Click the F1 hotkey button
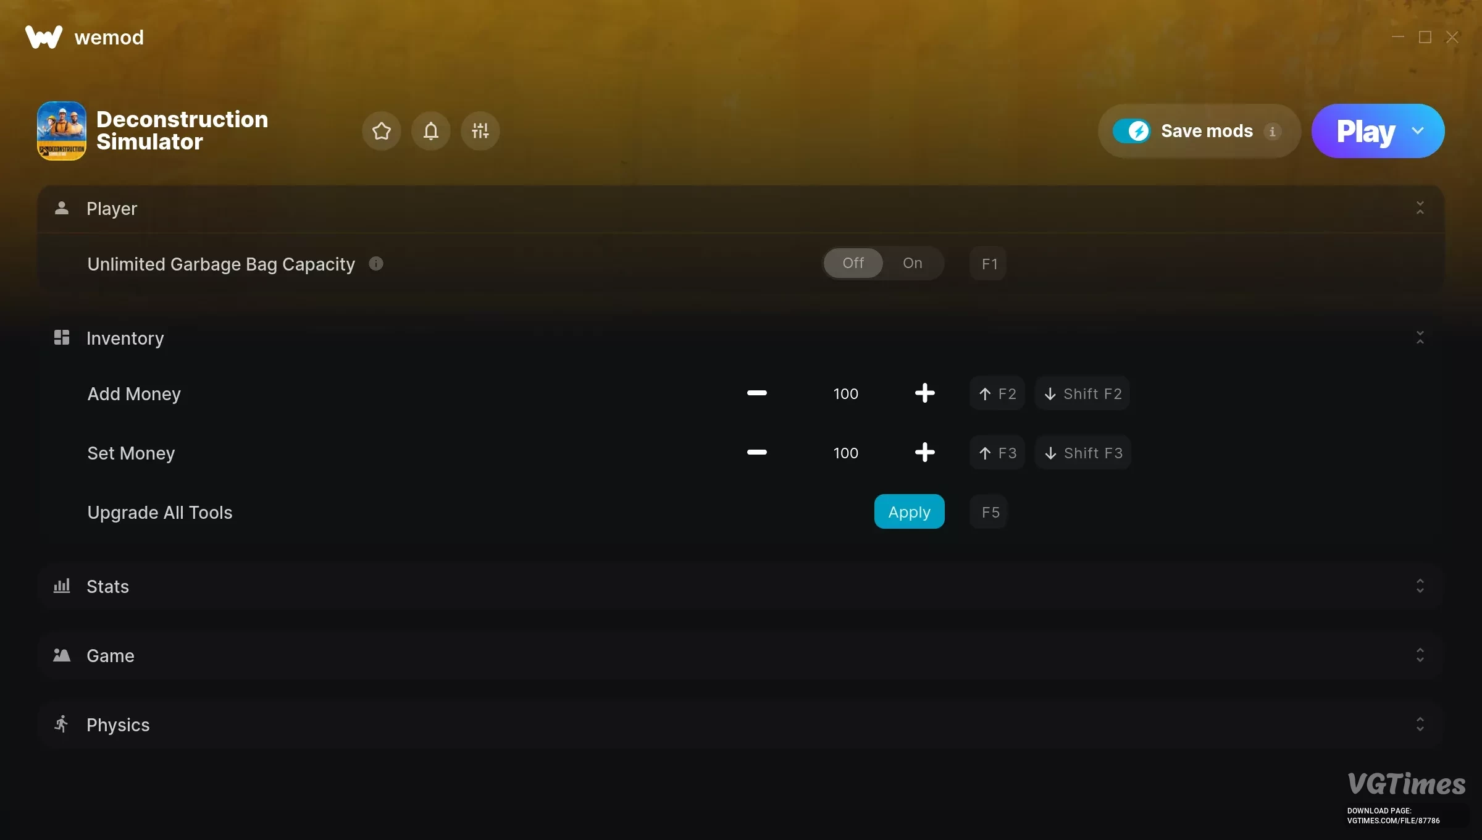The image size is (1482, 840). coord(989,264)
